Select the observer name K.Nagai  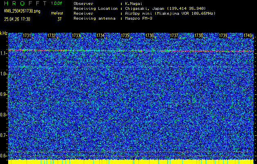[134, 3]
